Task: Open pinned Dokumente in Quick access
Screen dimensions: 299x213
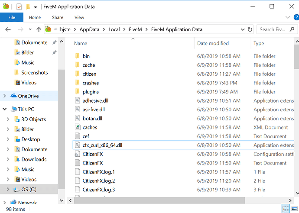Action: coord(34,42)
